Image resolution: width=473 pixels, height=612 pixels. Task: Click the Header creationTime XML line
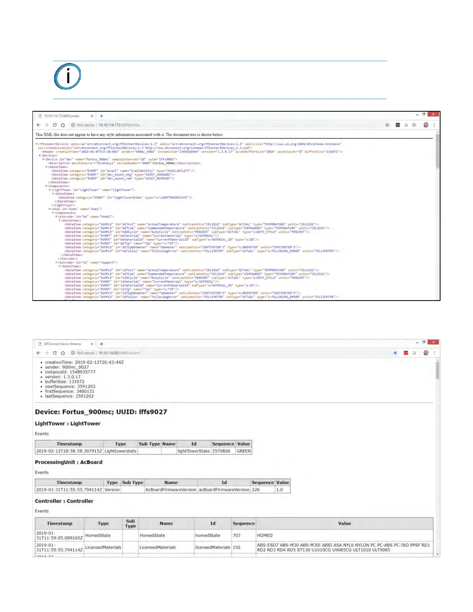tap(192, 152)
